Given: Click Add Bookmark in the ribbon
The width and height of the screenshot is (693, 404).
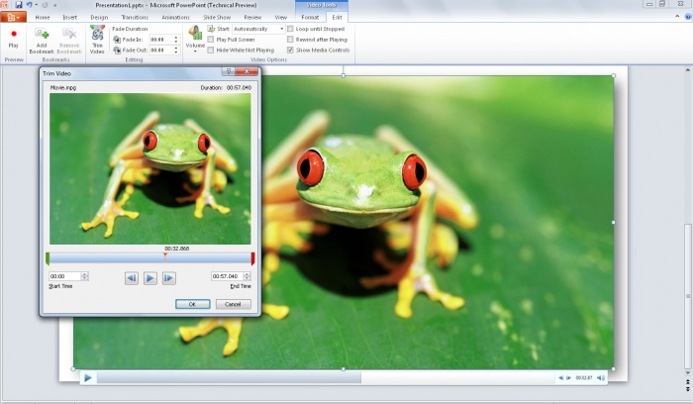Looking at the screenshot, I should (42, 41).
